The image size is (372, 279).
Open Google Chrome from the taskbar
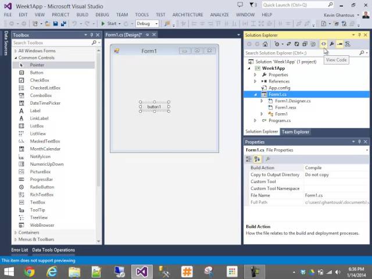click(29, 271)
